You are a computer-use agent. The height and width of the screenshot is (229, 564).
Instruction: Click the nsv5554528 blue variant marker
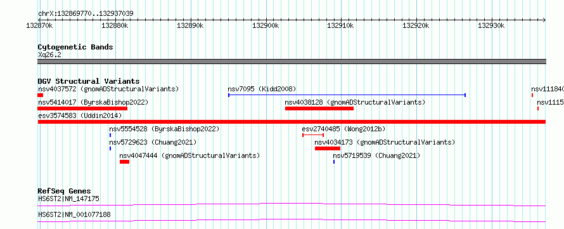point(110,135)
